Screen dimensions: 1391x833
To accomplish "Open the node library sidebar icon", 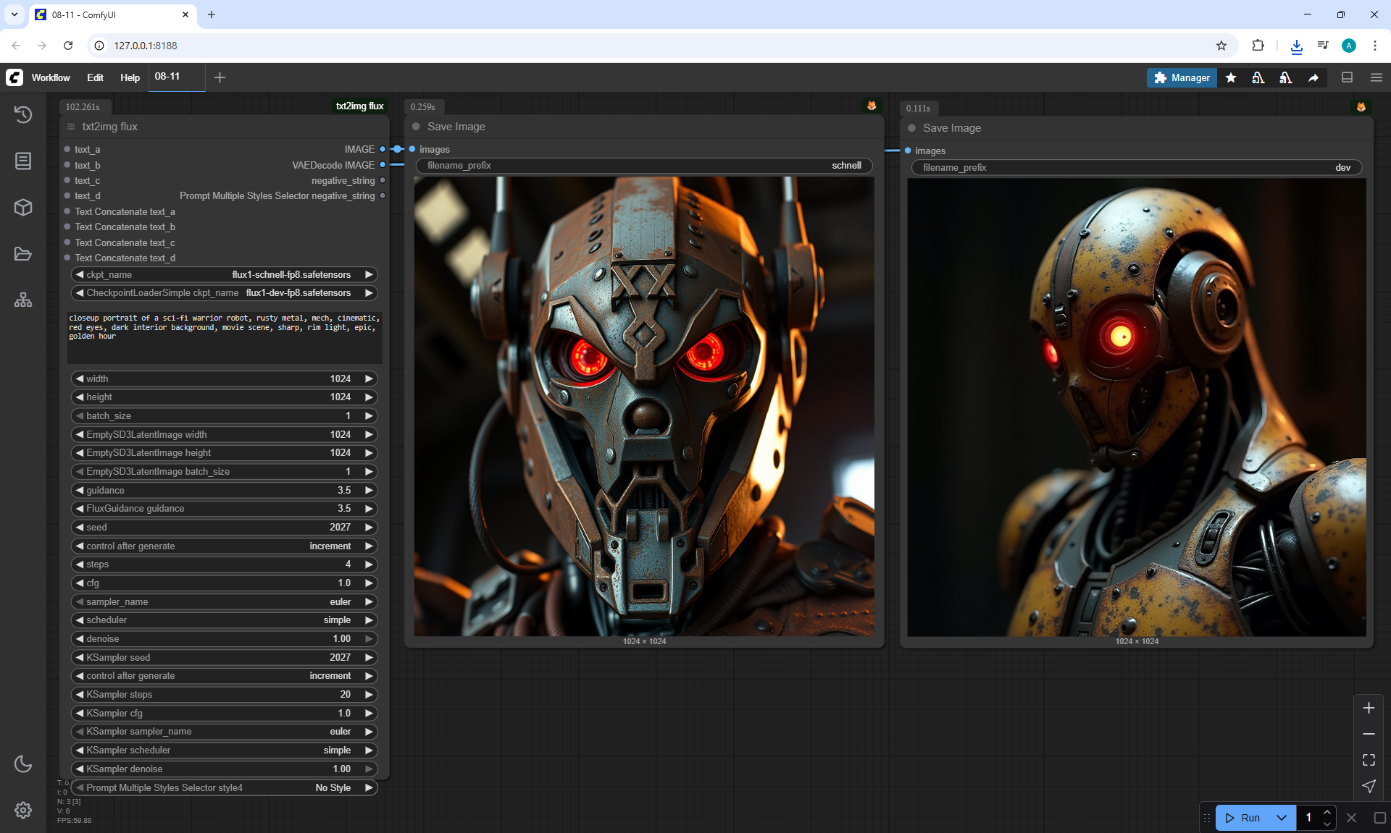I will (23, 161).
